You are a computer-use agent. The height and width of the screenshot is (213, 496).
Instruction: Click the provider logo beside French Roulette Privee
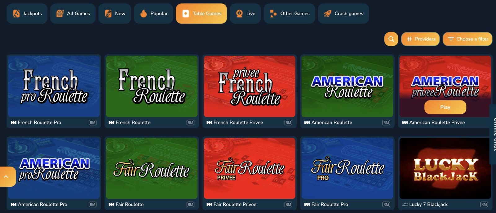coord(209,123)
